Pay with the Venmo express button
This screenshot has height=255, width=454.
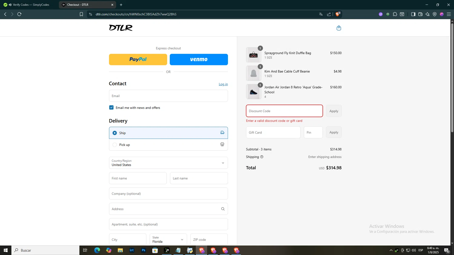199,60
